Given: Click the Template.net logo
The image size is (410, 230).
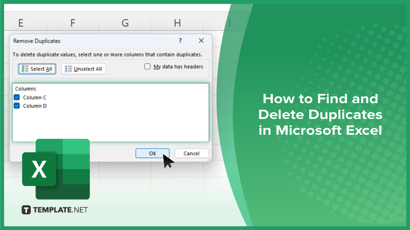Looking at the screenshot, I should click(55, 210).
